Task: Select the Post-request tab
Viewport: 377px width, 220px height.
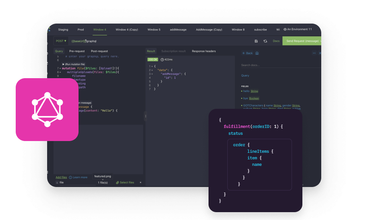Action: pyautogui.click(x=99, y=51)
